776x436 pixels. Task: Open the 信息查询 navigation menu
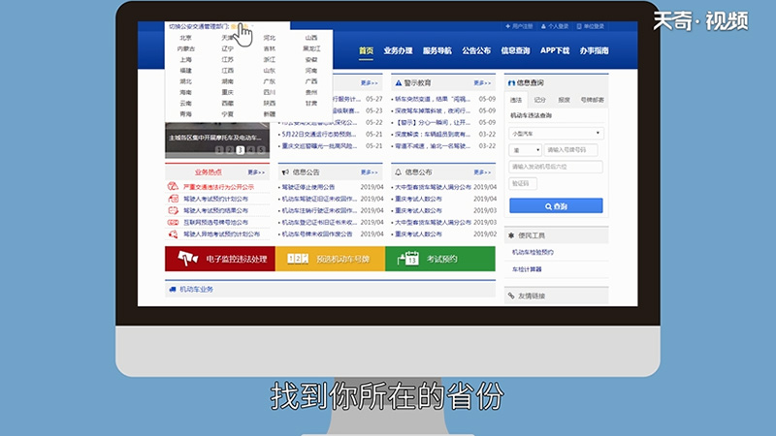pos(515,50)
